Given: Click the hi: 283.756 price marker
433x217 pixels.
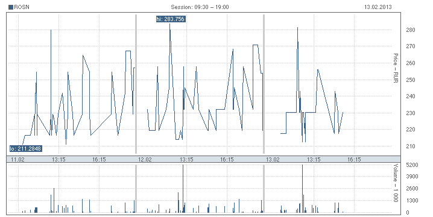Looking at the screenshot, I should coord(171,19).
